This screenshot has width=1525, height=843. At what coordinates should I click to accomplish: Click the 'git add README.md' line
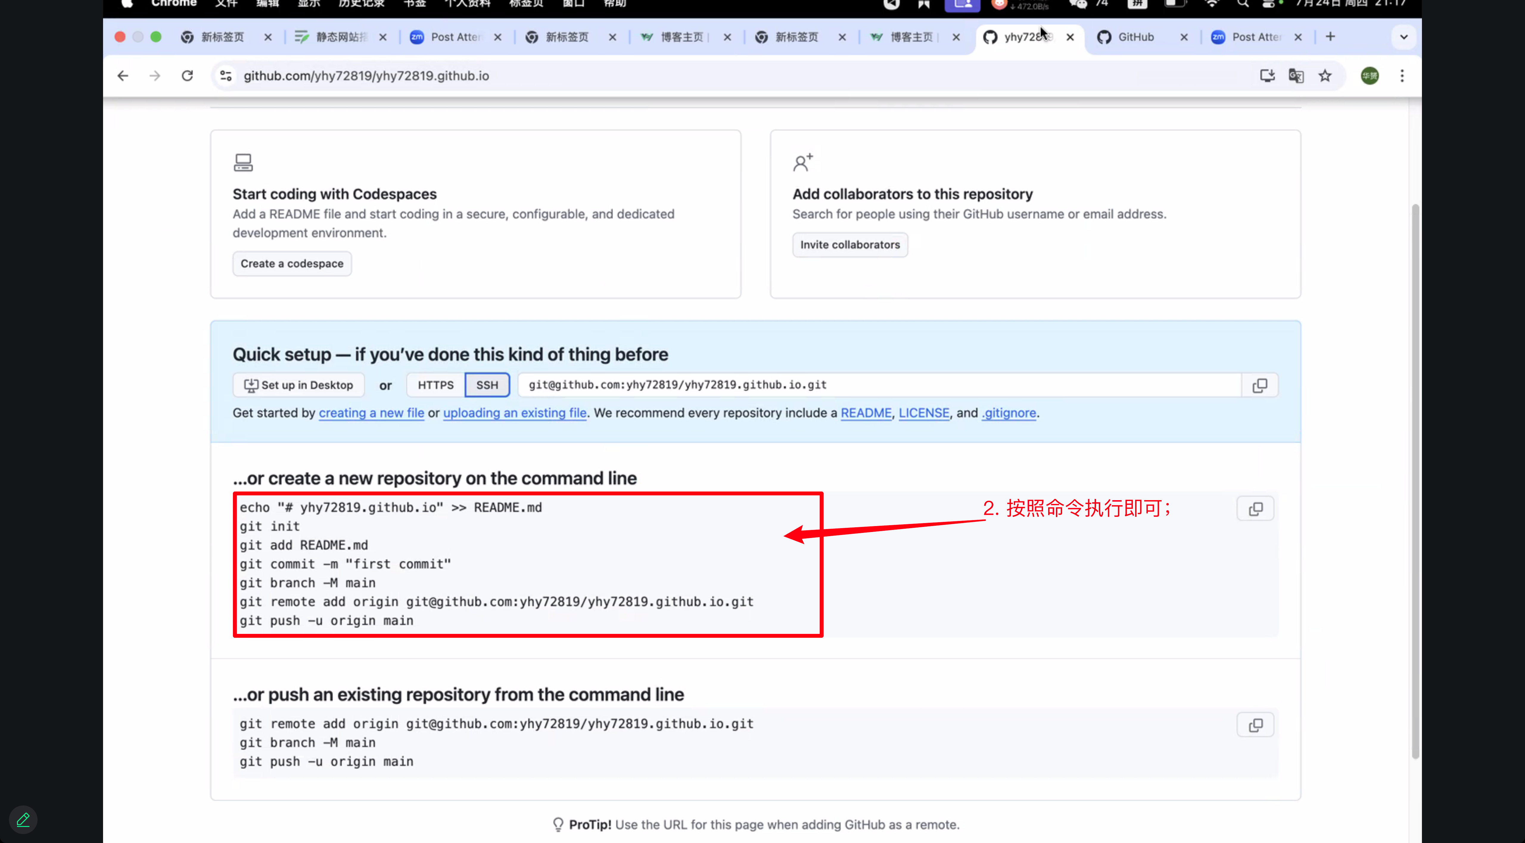[304, 545]
